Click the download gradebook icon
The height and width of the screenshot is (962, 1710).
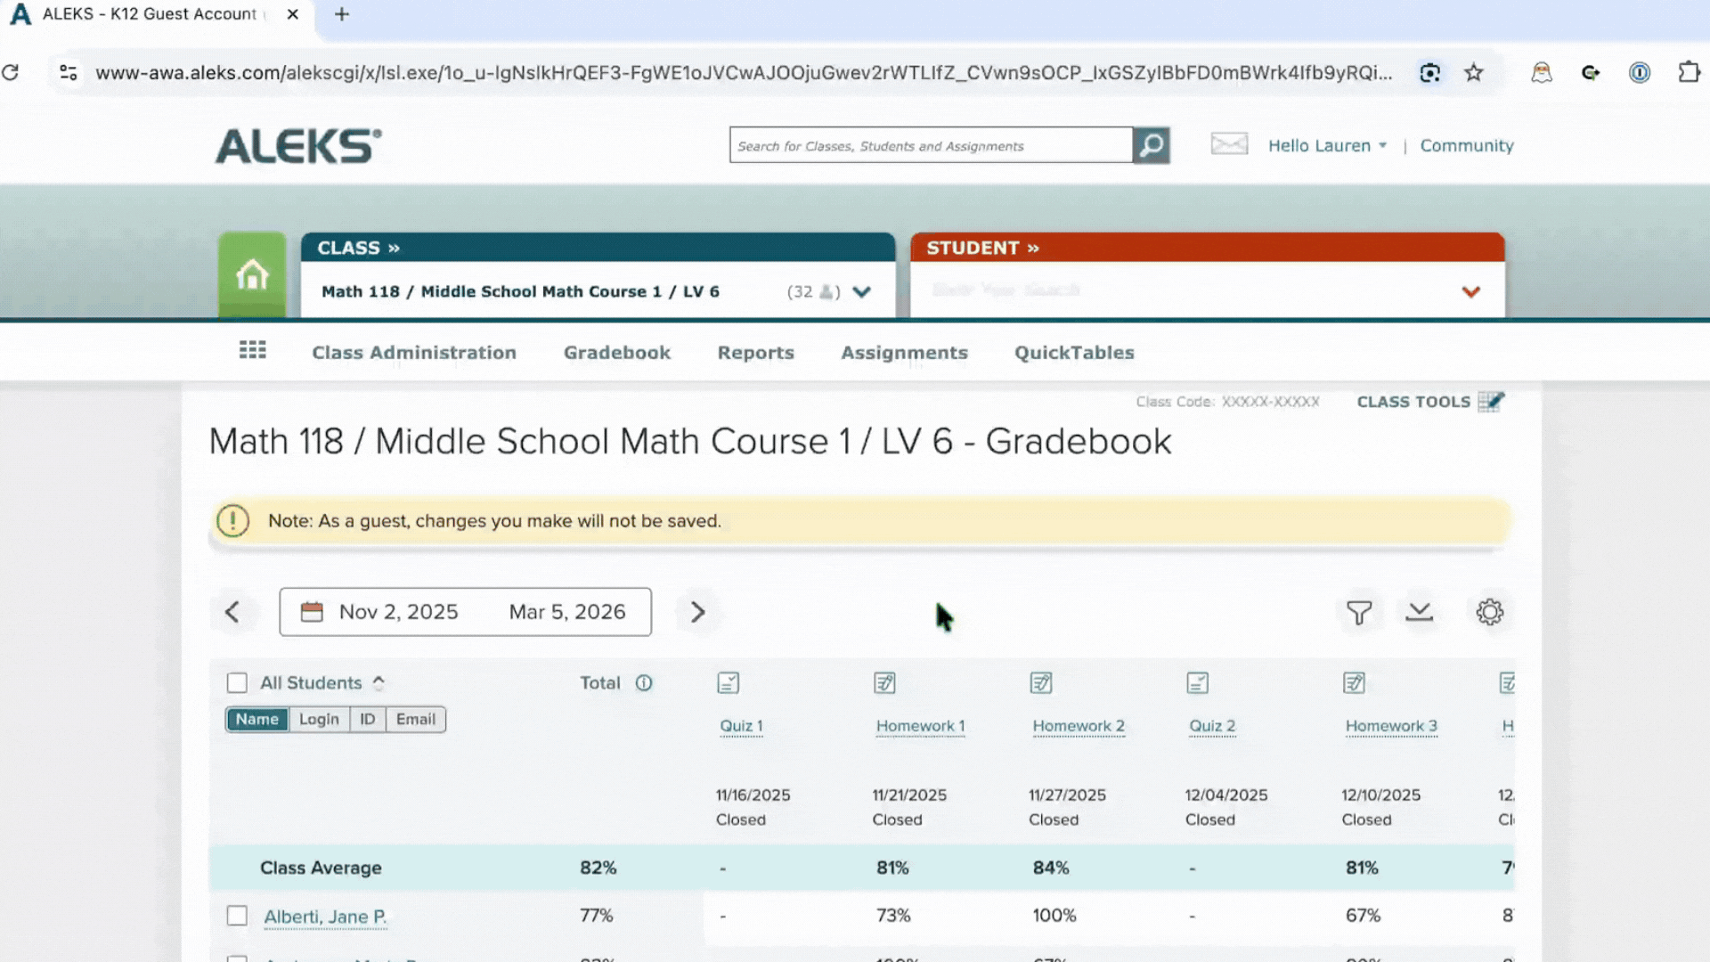click(1420, 612)
